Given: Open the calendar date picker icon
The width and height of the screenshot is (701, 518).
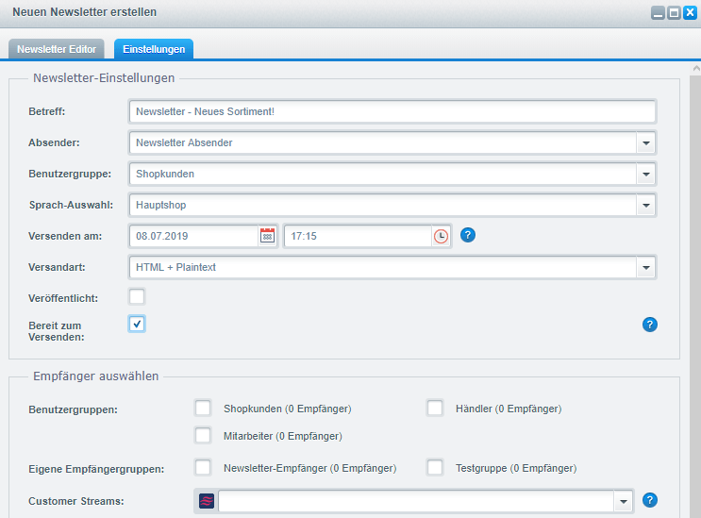Looking at the screenshot, I should point(268,236).
